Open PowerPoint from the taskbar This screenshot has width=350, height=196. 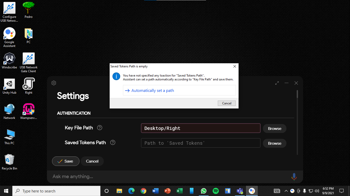click(168, 191)
